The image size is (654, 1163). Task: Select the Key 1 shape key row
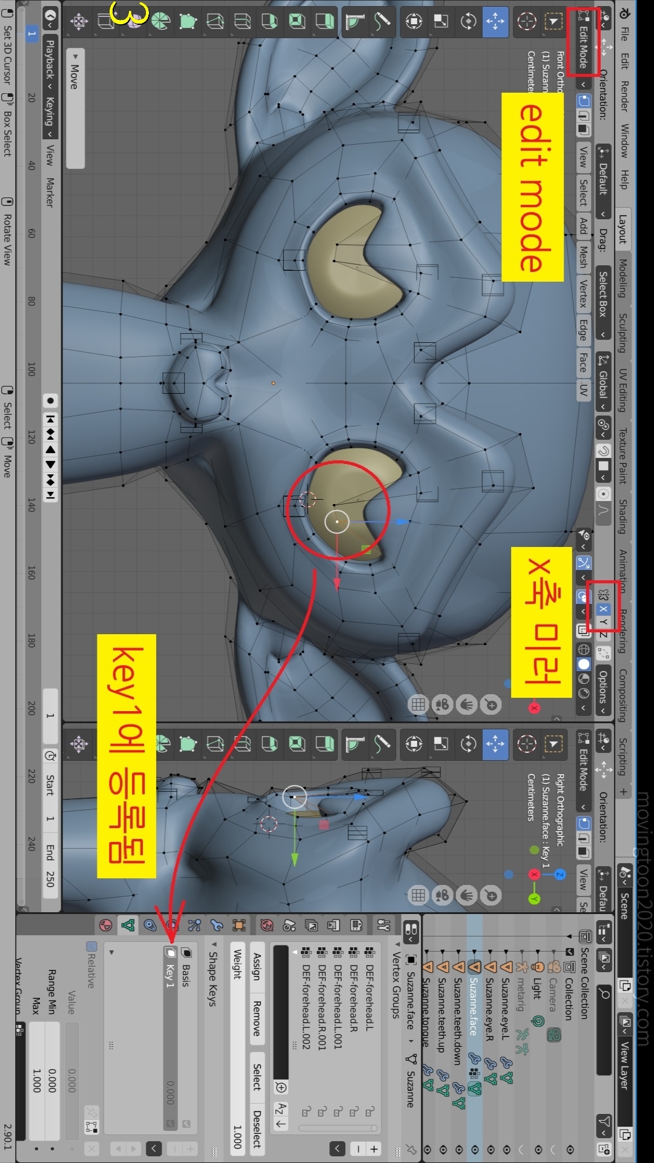(x=170, y=1038)
